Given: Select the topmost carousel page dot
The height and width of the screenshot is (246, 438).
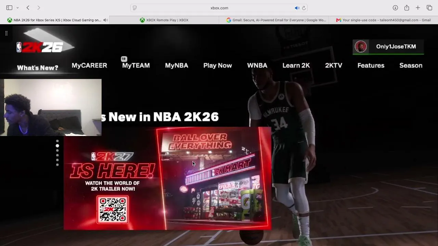Looking at the screenshot, I should pyautogui.click(x=57, y=141).
